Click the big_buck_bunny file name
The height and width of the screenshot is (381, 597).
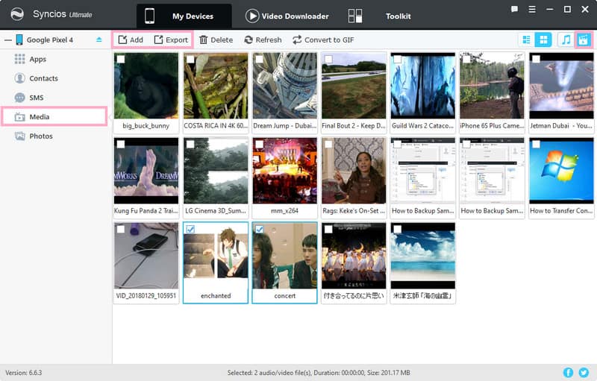[x=146, y=126]
